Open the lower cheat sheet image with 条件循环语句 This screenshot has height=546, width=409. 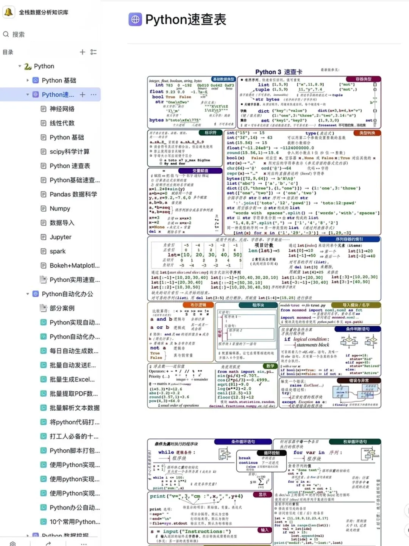point(264,492)
